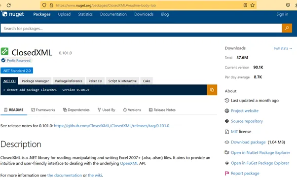Click the Prefix Reserved checkmark badge
297x180 pixels.
point(3,60)
